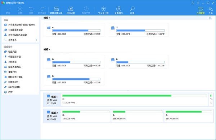Select Wipe Hard Drive in the sidebar
Viewport: 216px width, 140px height.
(10, 62)
